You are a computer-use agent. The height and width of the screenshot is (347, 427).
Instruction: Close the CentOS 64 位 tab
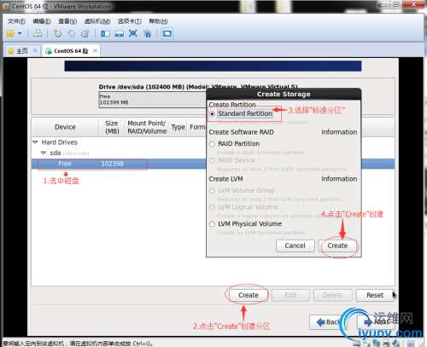click(x=95, y=50)
